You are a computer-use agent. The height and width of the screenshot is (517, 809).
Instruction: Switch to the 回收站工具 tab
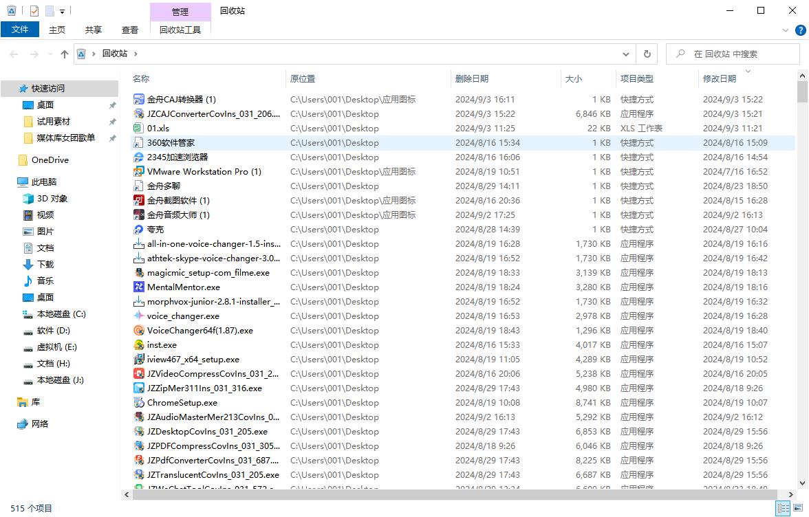click(x=180, y=30)
